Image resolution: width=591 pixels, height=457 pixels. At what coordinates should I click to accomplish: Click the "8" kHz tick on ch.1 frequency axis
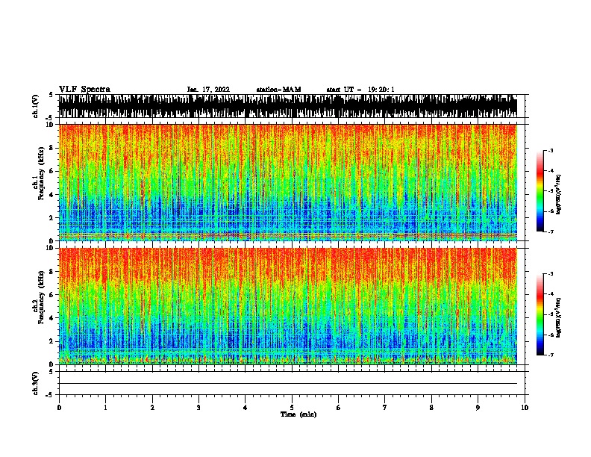point(53,148)
